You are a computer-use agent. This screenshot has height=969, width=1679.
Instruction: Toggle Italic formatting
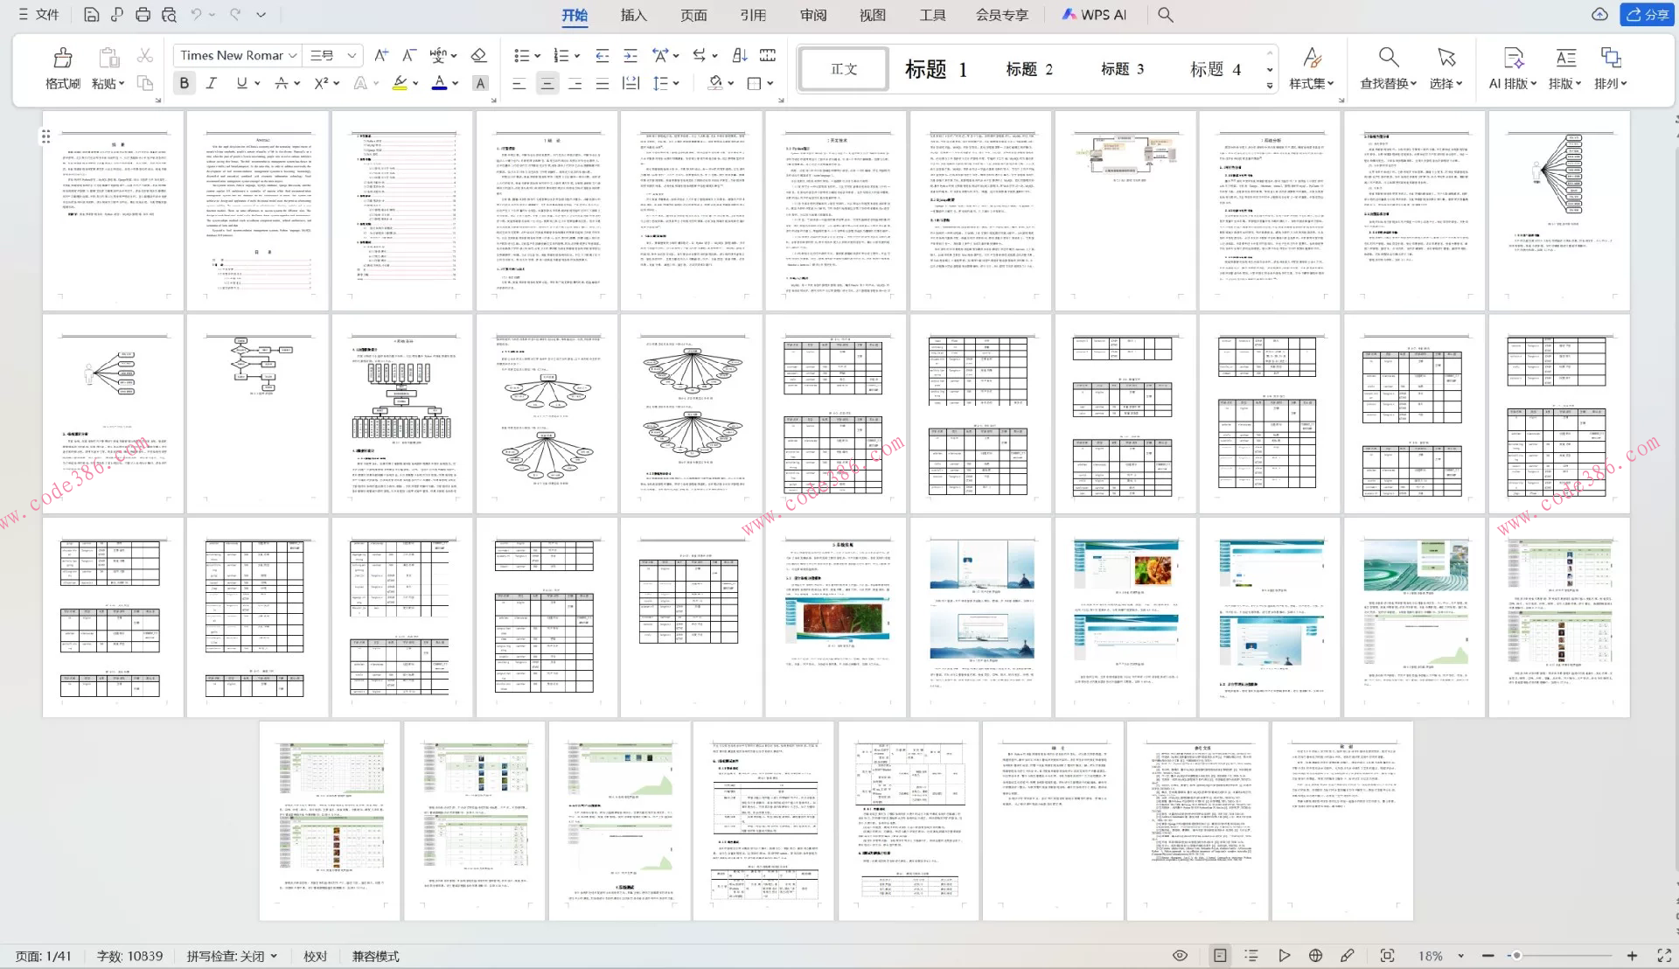pos(211,83)
